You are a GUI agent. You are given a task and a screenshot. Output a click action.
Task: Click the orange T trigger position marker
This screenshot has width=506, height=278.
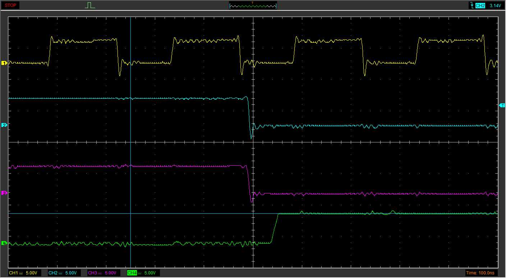[x=253, y=3]
